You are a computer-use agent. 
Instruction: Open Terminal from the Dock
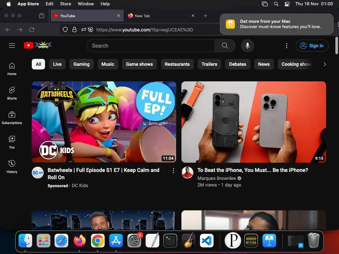pyautogui.click(x=170, y=241)
